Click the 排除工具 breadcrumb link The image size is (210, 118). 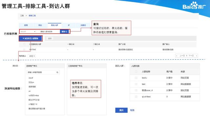tap(32, 16)
